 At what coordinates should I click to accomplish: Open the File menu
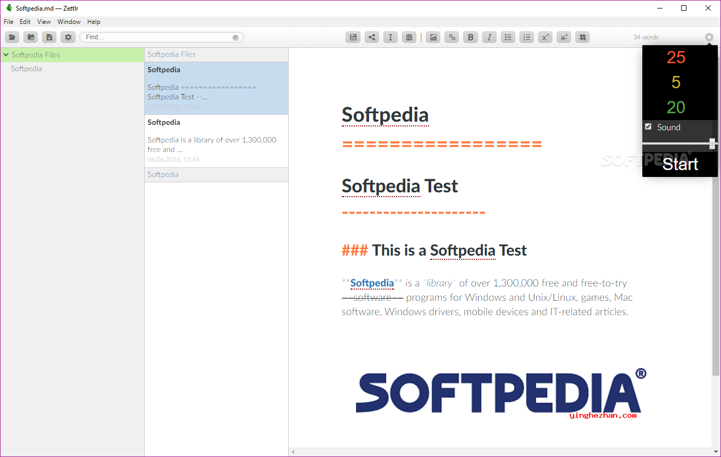(9, 22)
